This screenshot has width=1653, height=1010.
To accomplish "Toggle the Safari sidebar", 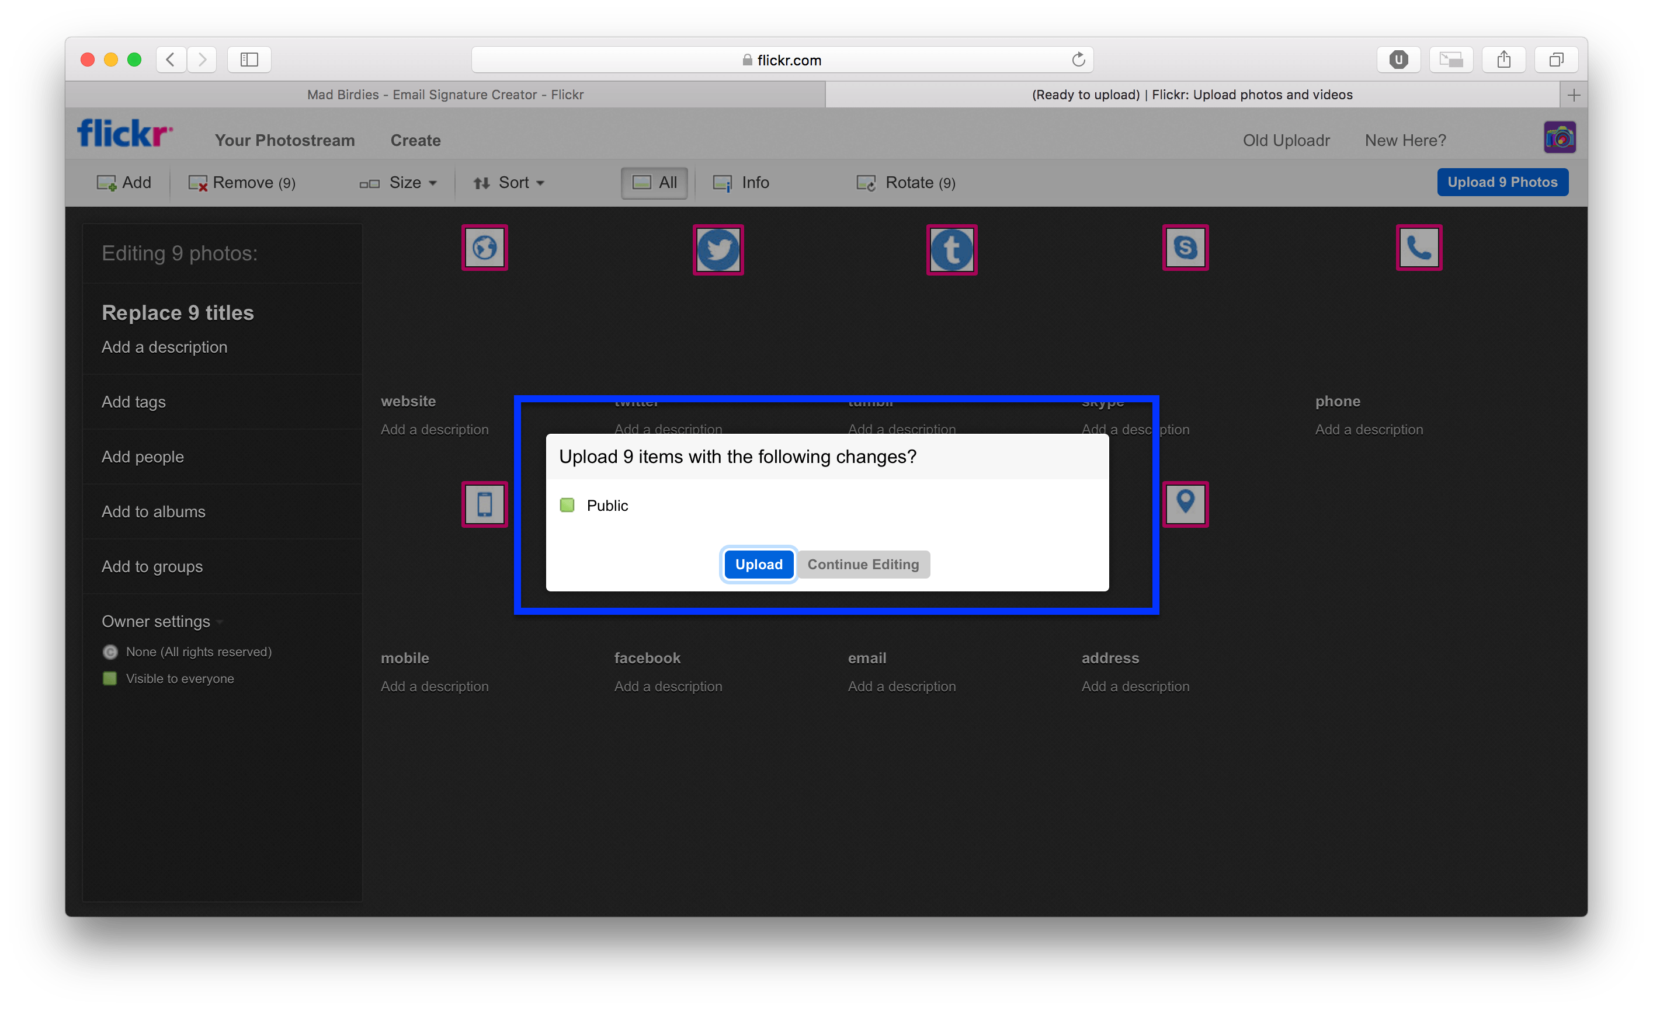I will click(x=249, y=60).
